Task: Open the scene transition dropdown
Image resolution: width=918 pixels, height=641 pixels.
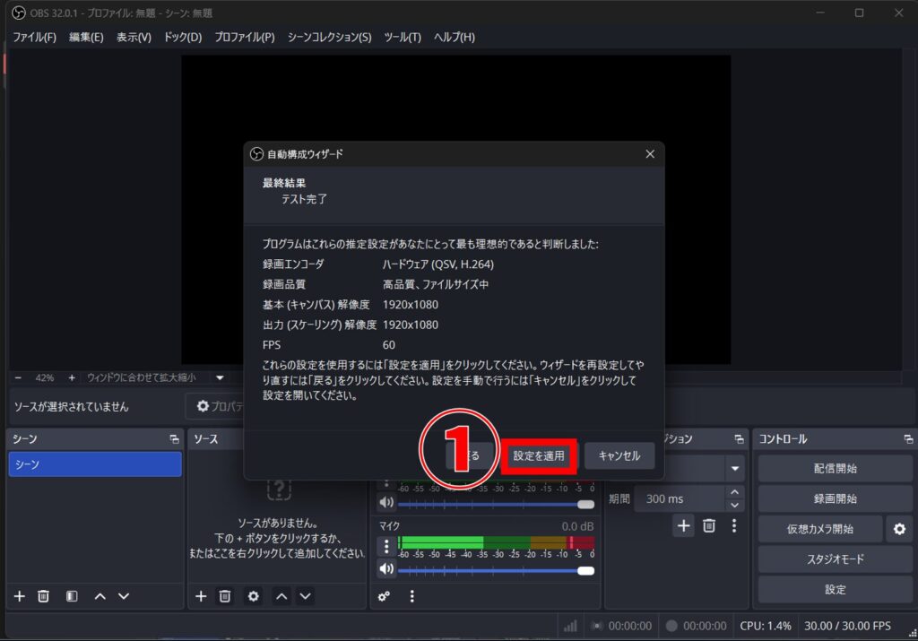Action: tap(733, 467)
